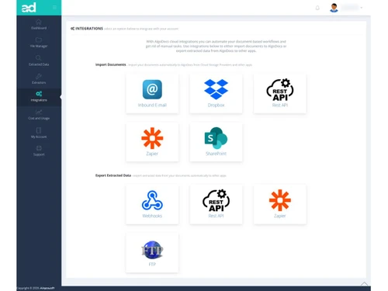Click the copyright text in footer
Viewport: 388px width, 291px height.
coord(36,288)
